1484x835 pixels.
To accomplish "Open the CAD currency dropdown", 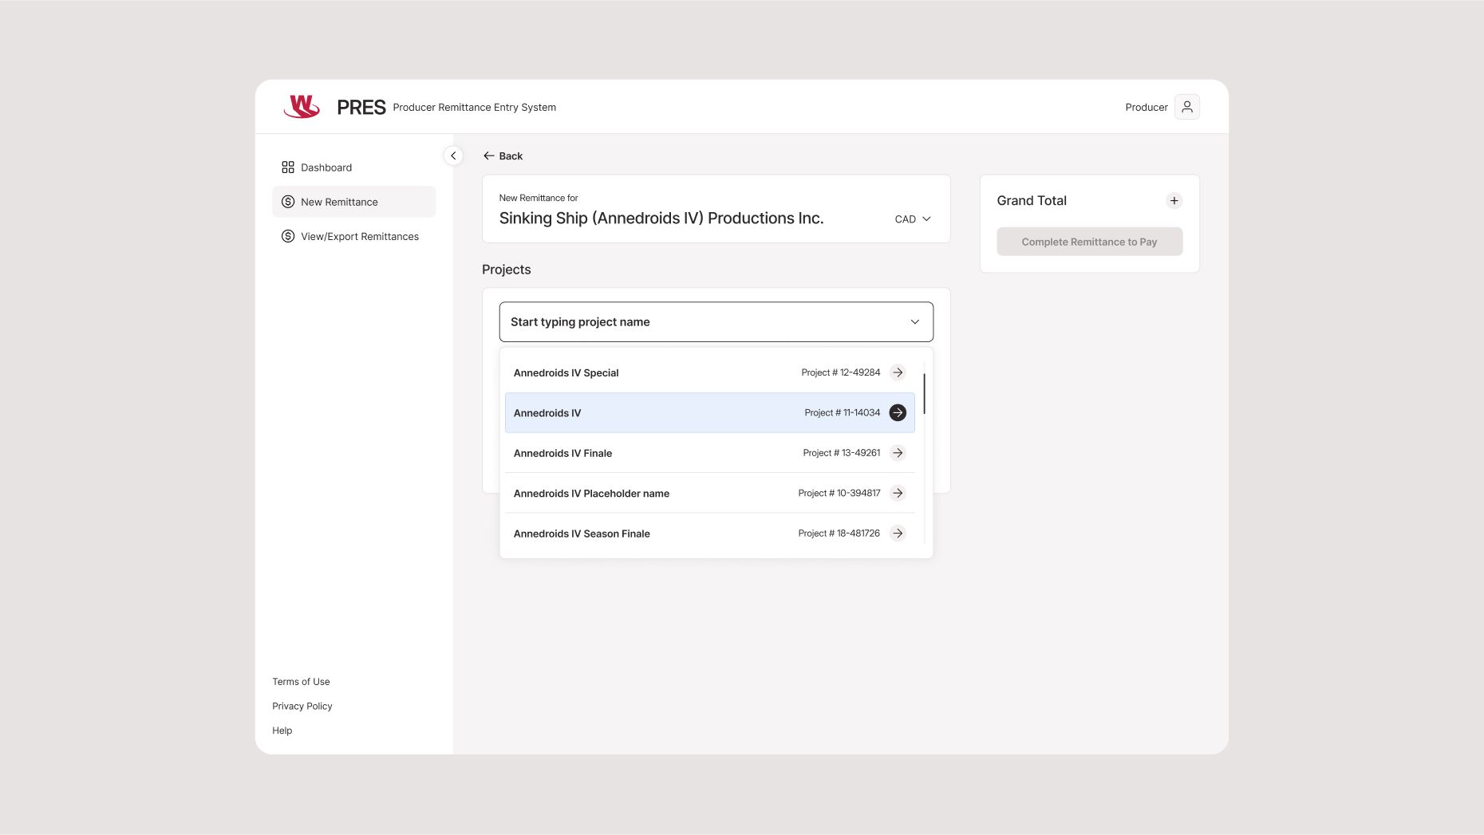I will [x=913, y=219].
